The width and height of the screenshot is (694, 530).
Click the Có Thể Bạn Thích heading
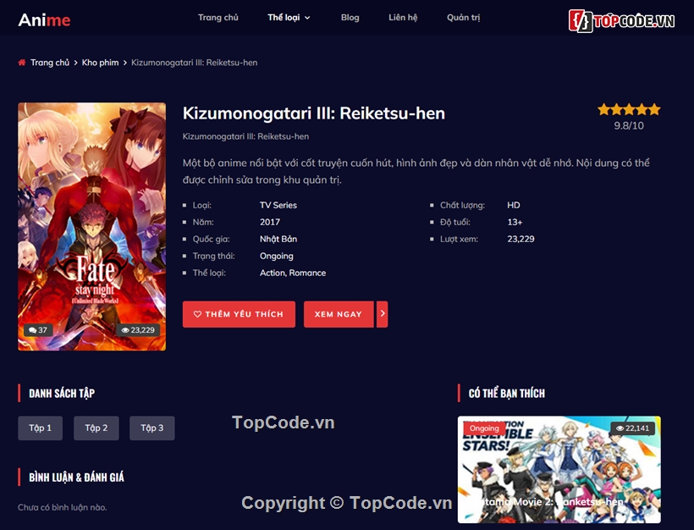click(507, 393)
